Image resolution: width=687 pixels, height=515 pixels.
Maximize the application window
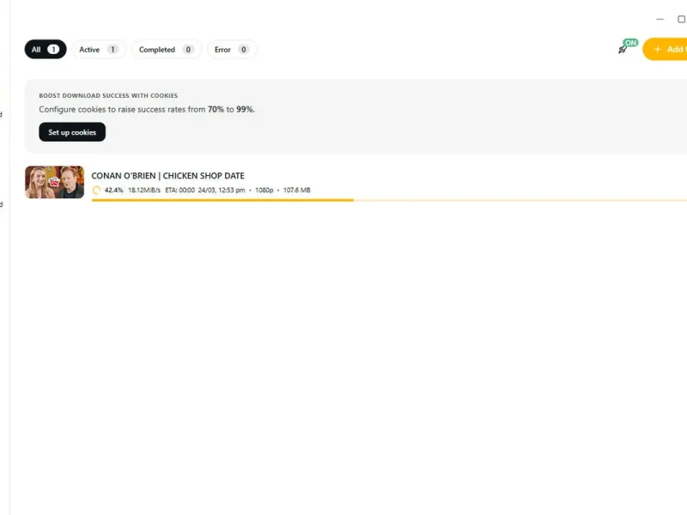[x=681, y=19]
